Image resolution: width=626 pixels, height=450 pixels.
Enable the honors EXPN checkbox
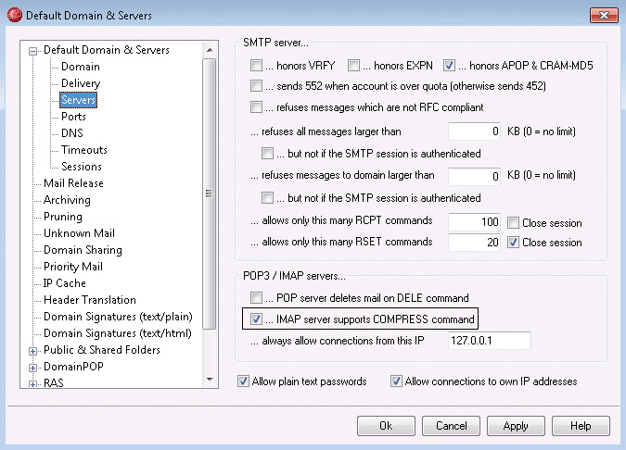point(353,65)
